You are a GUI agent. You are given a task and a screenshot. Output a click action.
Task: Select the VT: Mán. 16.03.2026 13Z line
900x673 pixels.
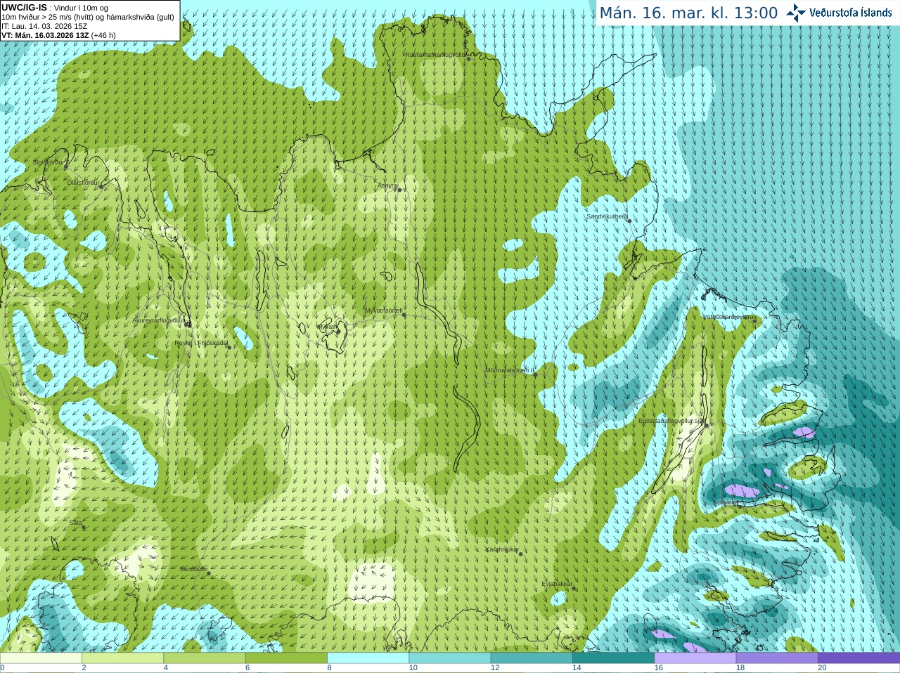58,35
